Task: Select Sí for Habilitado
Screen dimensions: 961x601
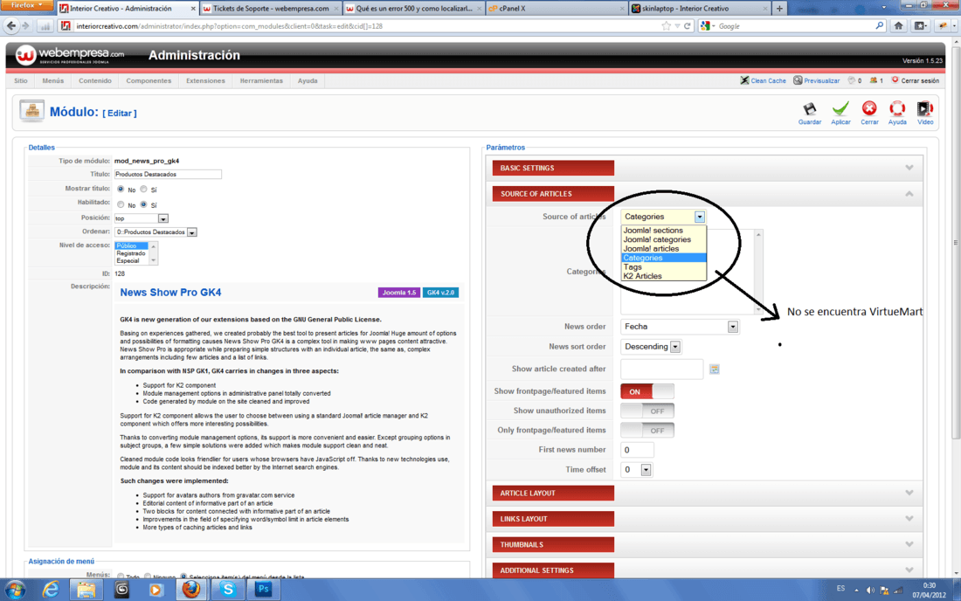Action: (x=143, y=204)
